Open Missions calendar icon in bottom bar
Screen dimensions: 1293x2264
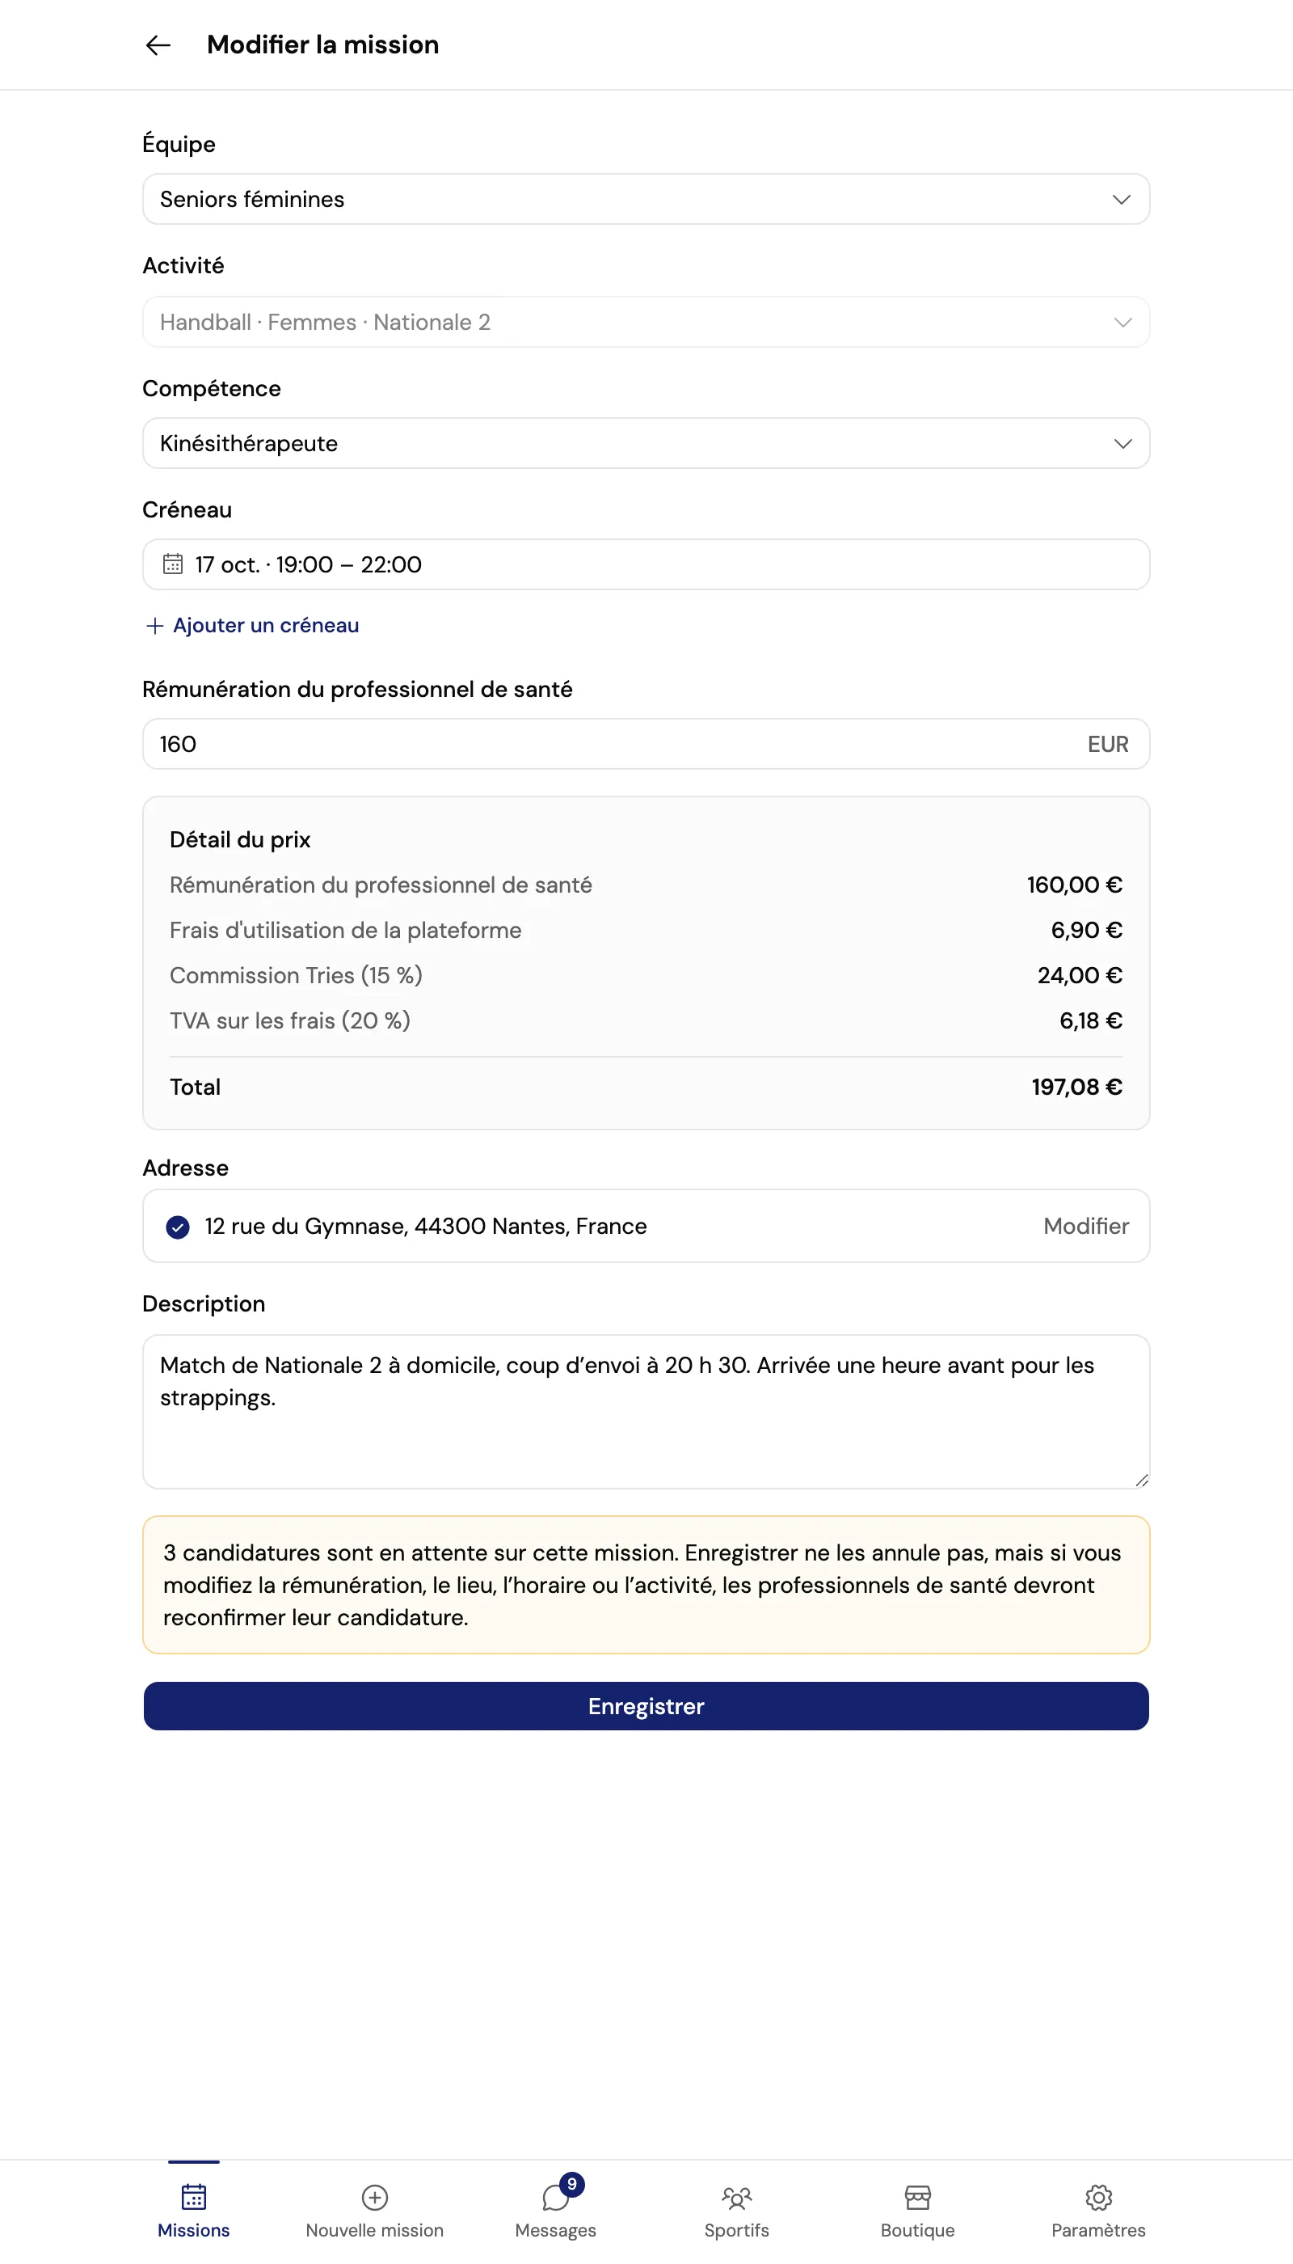pyautogui.click(x=194, y=2196)
